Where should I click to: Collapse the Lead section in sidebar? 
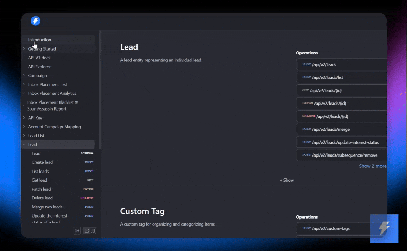point(24,144)
